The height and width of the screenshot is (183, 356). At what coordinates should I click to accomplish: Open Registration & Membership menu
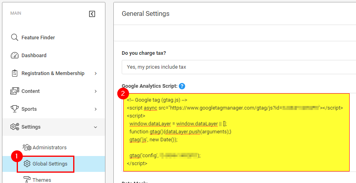point(54,73)
